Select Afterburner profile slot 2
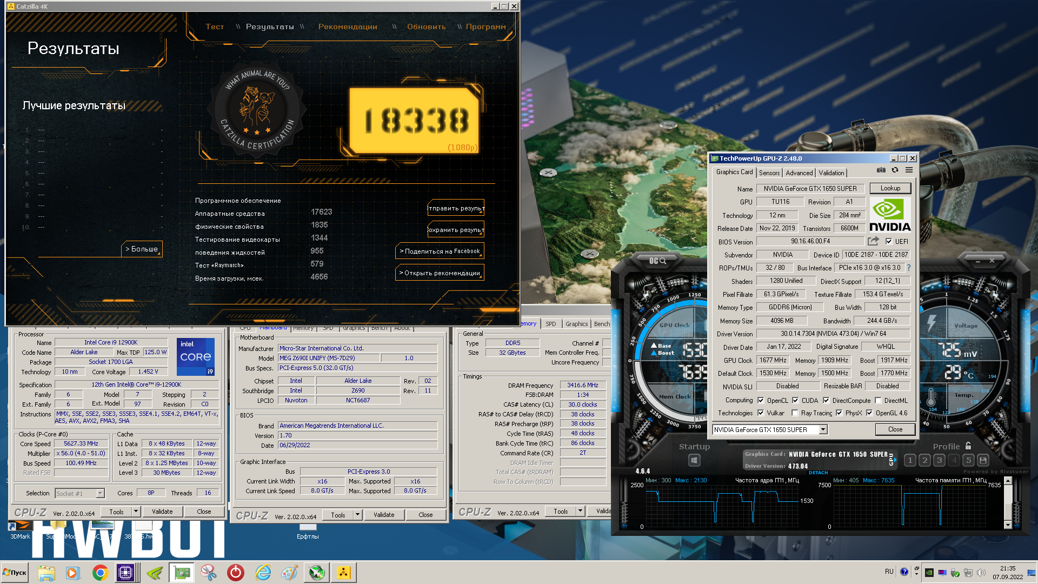 [924, 460]
